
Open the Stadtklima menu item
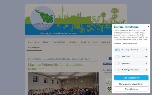[x=85, y=42]
